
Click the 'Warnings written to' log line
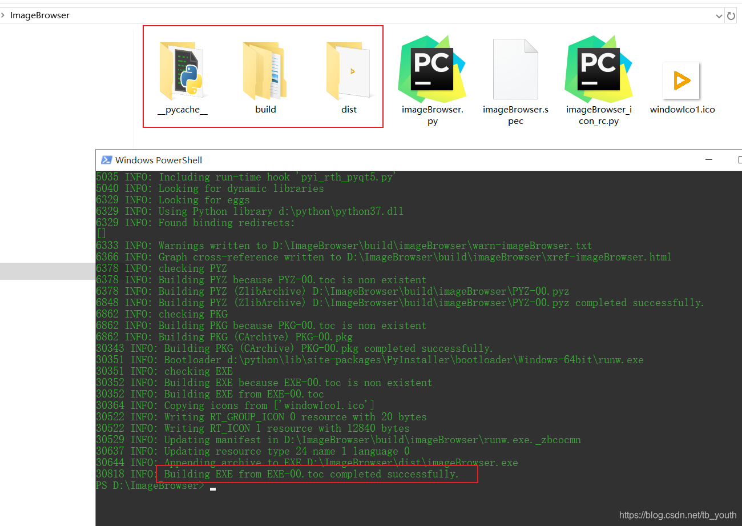[x=344, y=246]
